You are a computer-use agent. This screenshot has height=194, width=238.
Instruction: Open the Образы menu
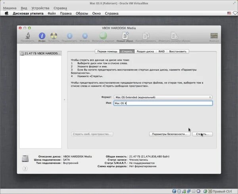[82, 13]
